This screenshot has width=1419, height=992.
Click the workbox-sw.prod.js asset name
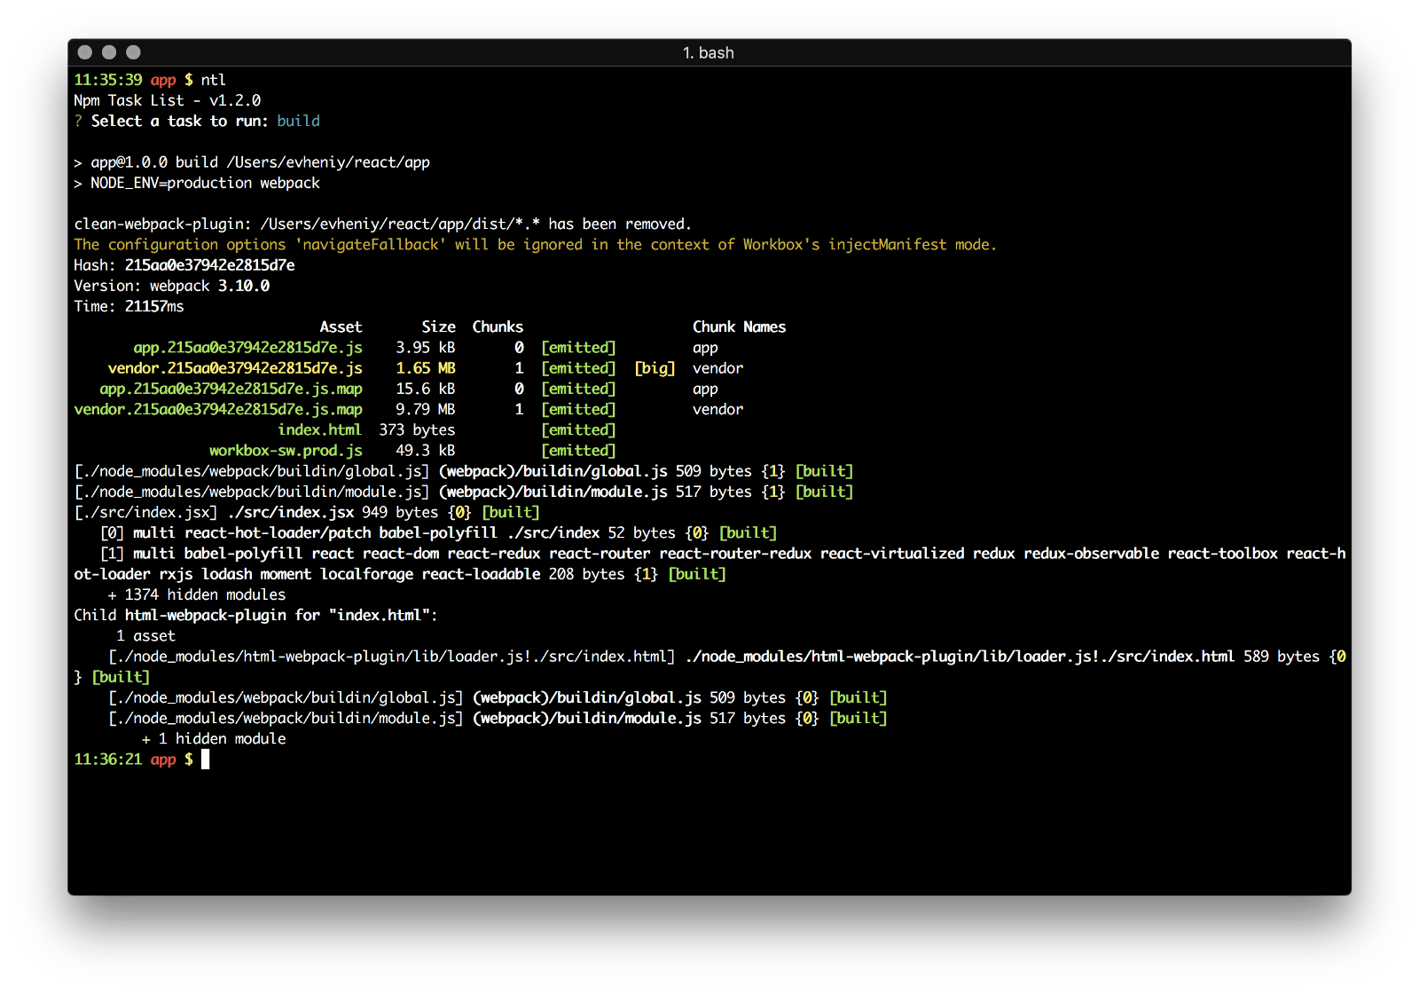286,451
